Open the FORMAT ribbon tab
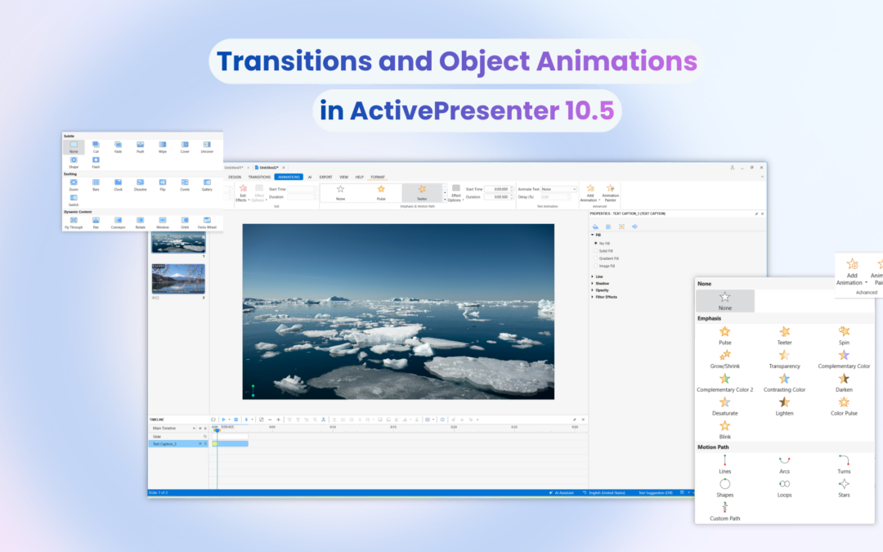The image size is (883, 552). pos(378,177)
